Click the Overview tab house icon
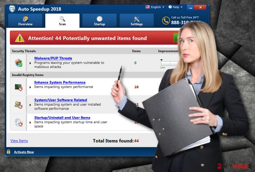This screenshot has width=255, height=172. pos(25,19)
